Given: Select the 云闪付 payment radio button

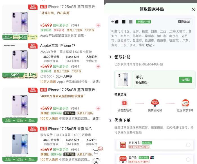Looking at the screenshot, I should tap(188, 159).
